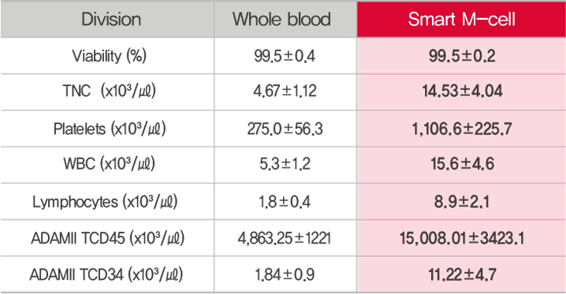Select the Lymphocytes row label
This screenshot has height=294, width=566.
tap(105, 202)
